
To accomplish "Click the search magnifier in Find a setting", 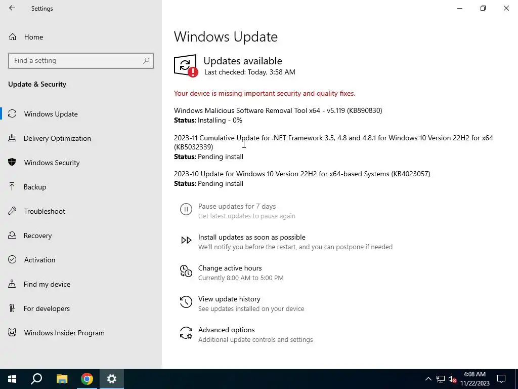I will 146,61.
